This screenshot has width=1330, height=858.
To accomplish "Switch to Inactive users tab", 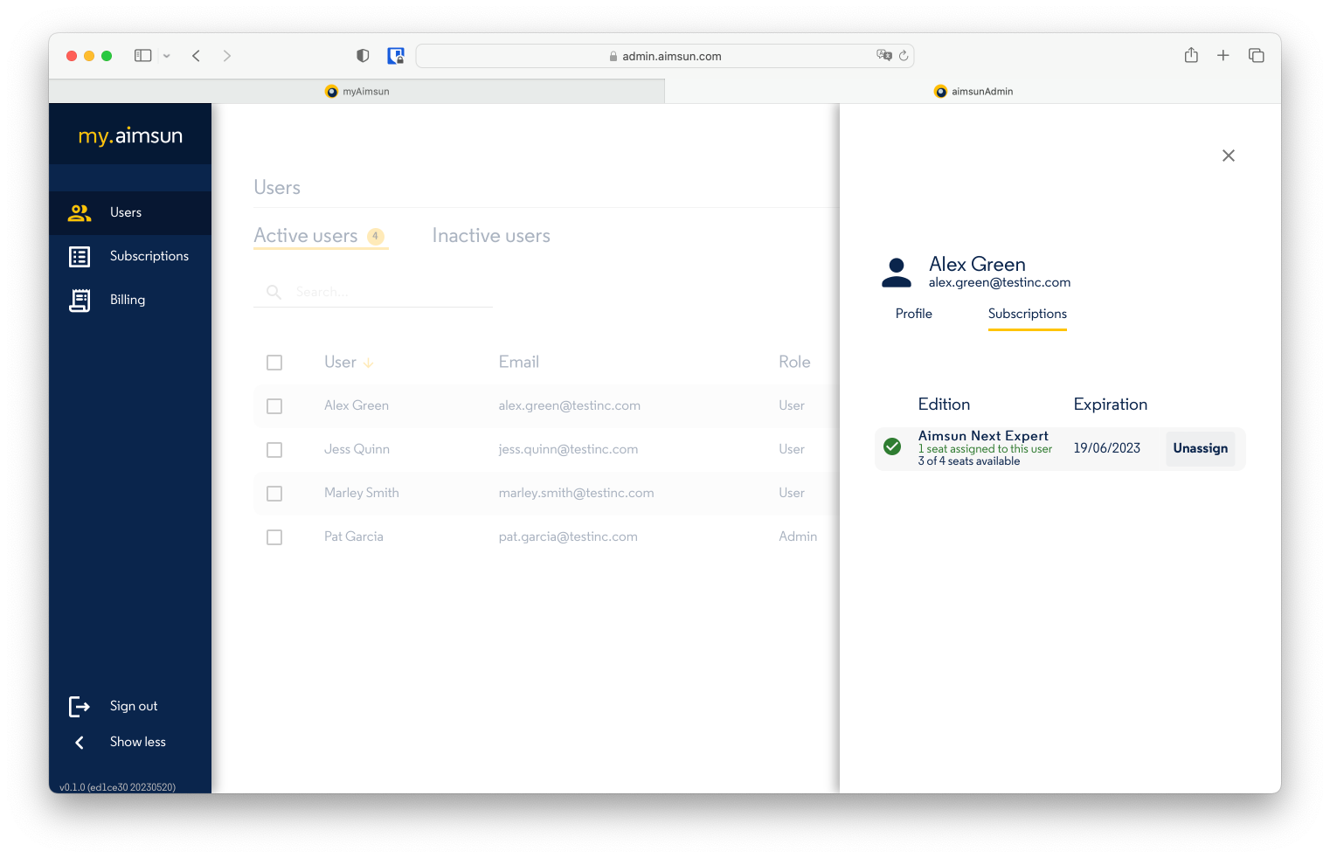I will (491, 236).
